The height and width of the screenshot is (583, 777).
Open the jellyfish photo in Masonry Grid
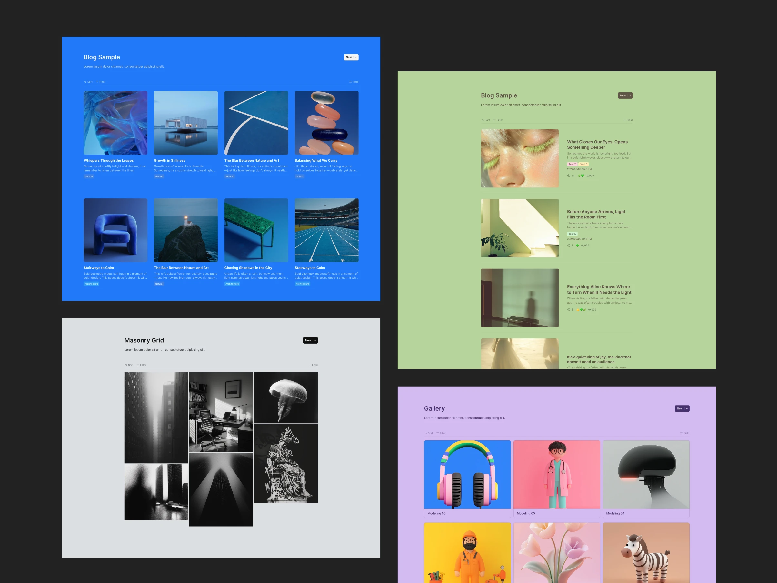(285, 398)
